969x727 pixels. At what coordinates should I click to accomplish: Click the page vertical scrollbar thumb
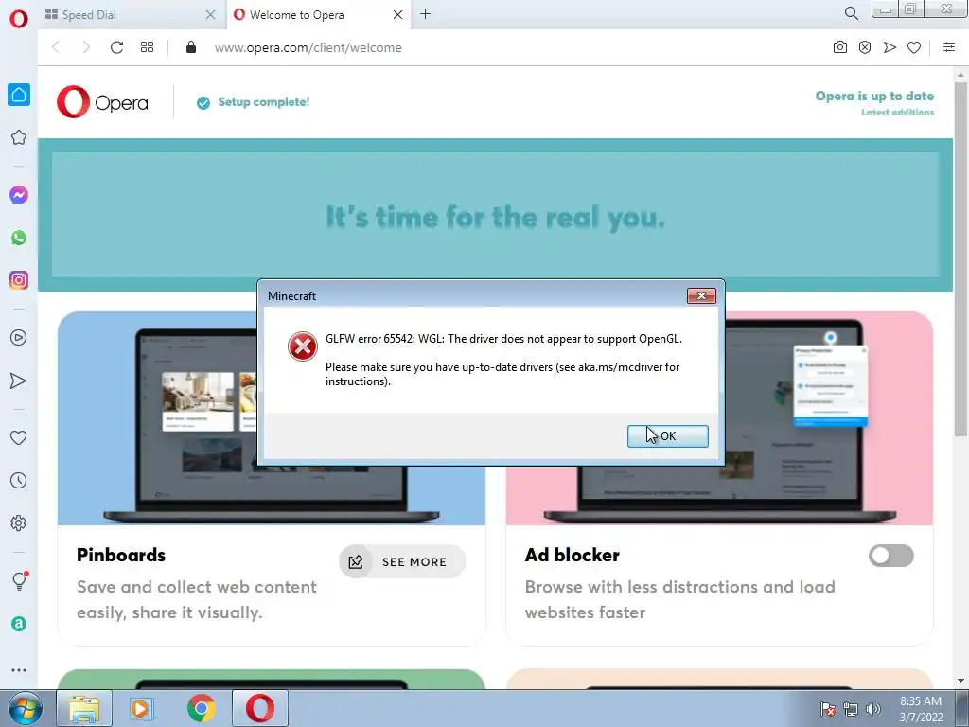click(960, 258)
